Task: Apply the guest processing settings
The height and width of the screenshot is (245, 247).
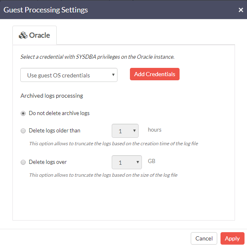Action: pos(233,238)
